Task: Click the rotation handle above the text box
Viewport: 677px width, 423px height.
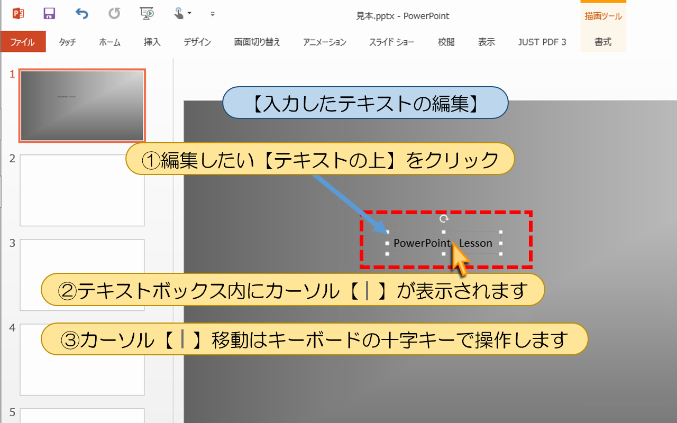Action: pos(444,218)
